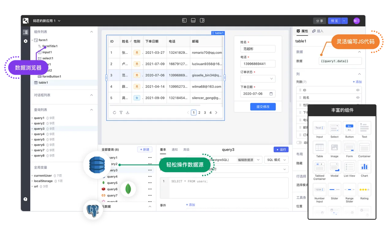Click the 姓名 input field
Viewport: 392px width, 232px height.
coord(258,49)
